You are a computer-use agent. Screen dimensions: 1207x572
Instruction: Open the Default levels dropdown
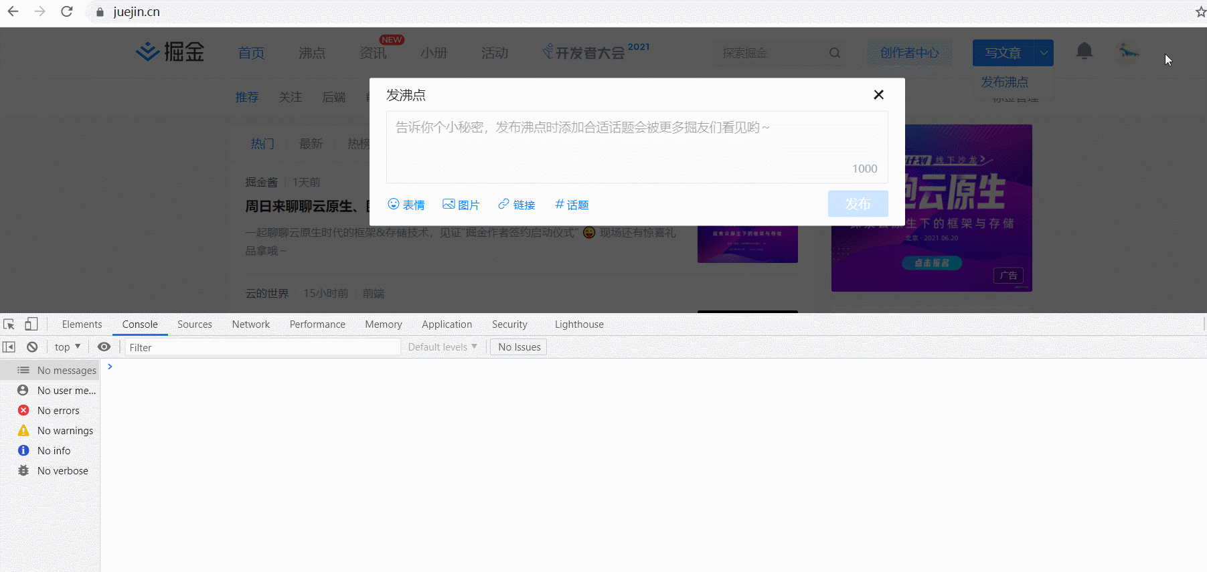click(x=442, y=347)
